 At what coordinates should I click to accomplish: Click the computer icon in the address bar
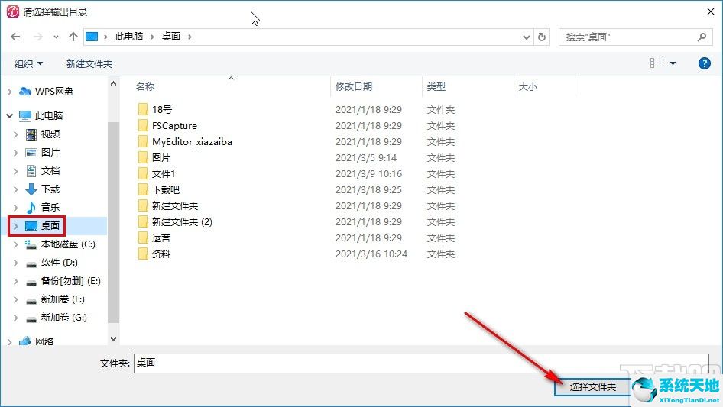92,37
